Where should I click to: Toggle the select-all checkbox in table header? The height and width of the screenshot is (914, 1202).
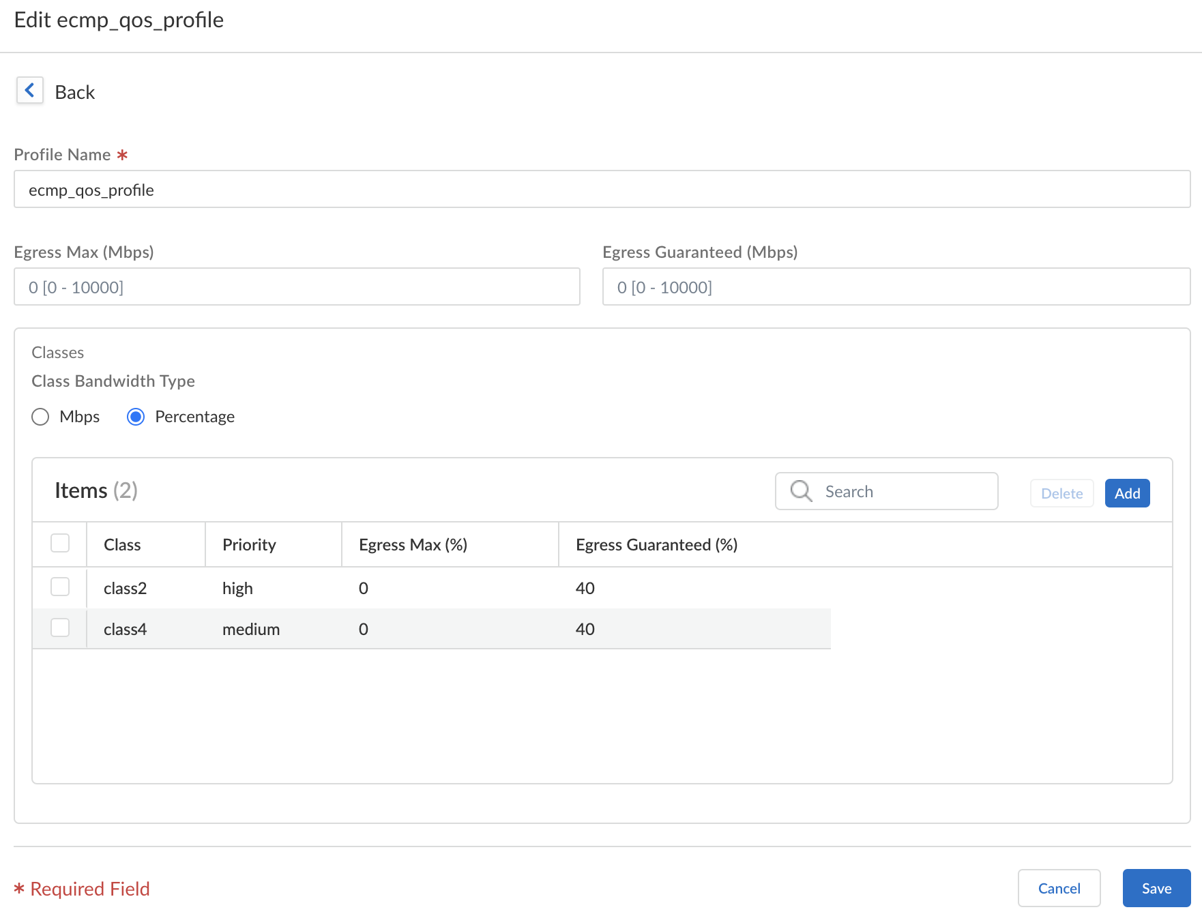60,544
